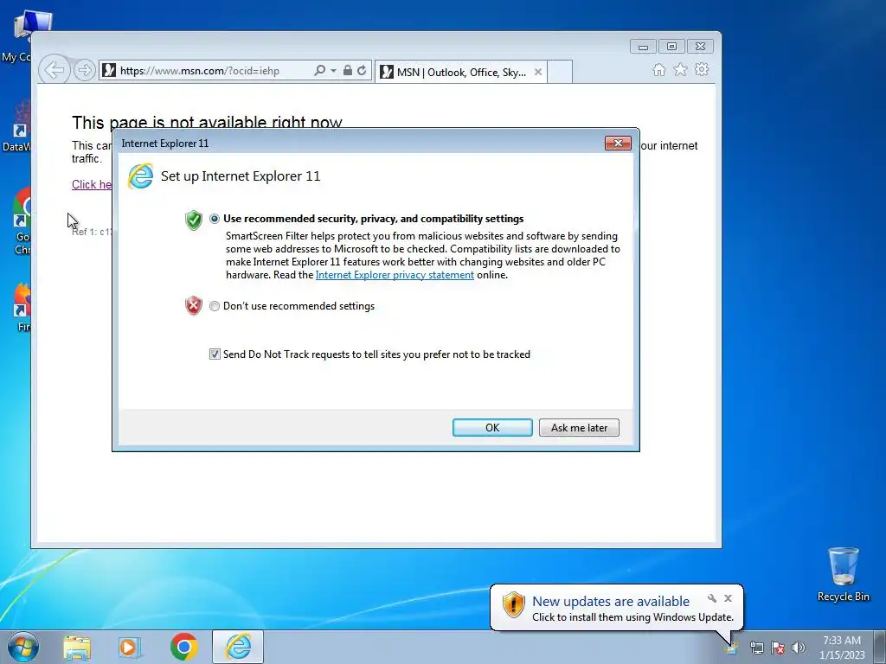Open Action Center flag tray icon
886x664 pixels.
(778, 648)
